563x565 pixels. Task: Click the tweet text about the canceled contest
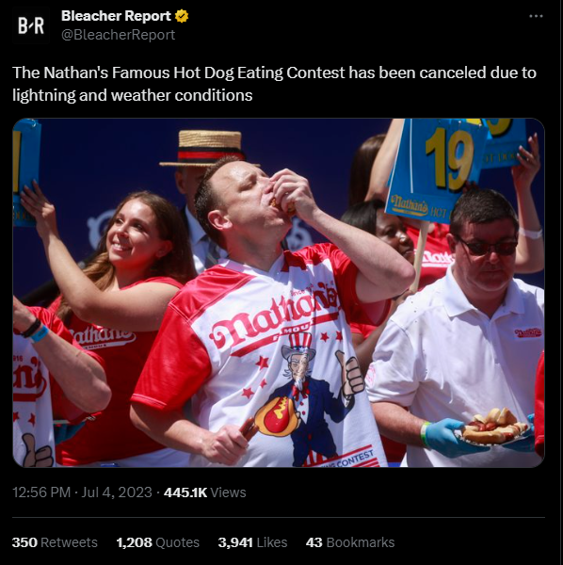point(275,84)
